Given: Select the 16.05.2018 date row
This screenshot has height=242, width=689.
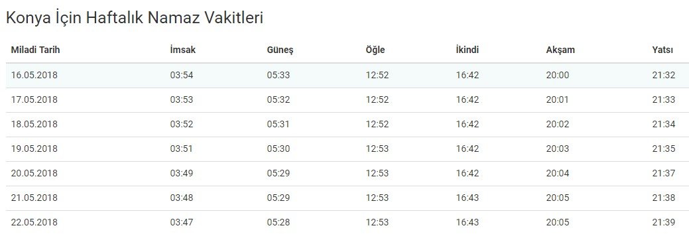Looking at the screenshot, I should [x=345, y=75].
